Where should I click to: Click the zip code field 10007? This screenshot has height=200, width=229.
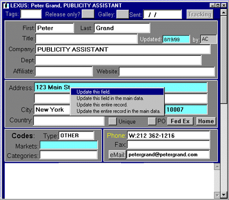pyautogui.click(x=186, y=110)
